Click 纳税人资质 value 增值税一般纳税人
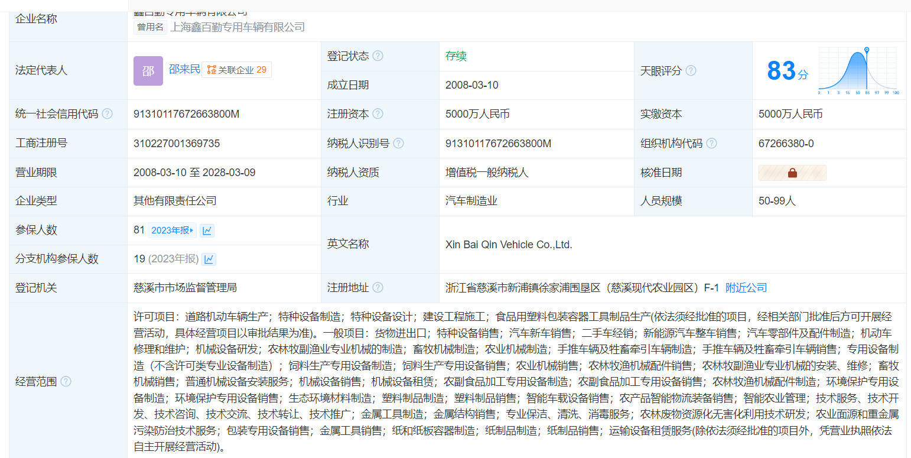911x458 pixels. coord(487,173)
